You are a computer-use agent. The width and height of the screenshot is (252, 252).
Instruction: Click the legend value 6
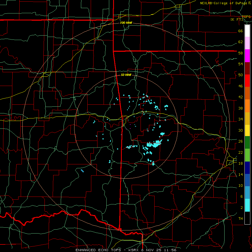click(242, 197)
